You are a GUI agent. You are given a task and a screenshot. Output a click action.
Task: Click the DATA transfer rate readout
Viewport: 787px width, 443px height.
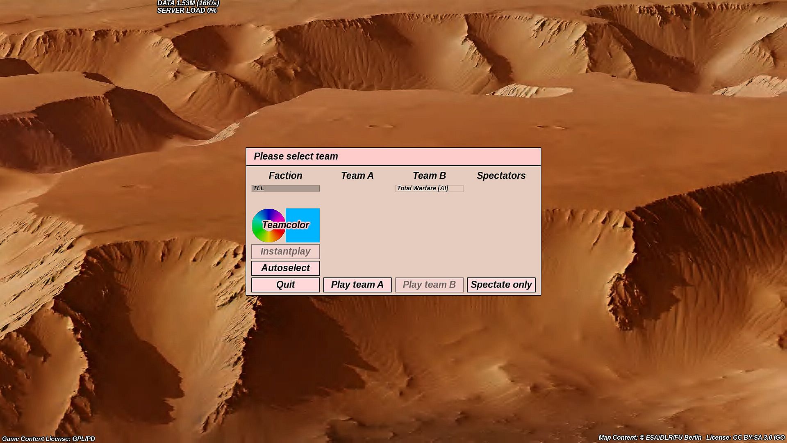point(188,3)
